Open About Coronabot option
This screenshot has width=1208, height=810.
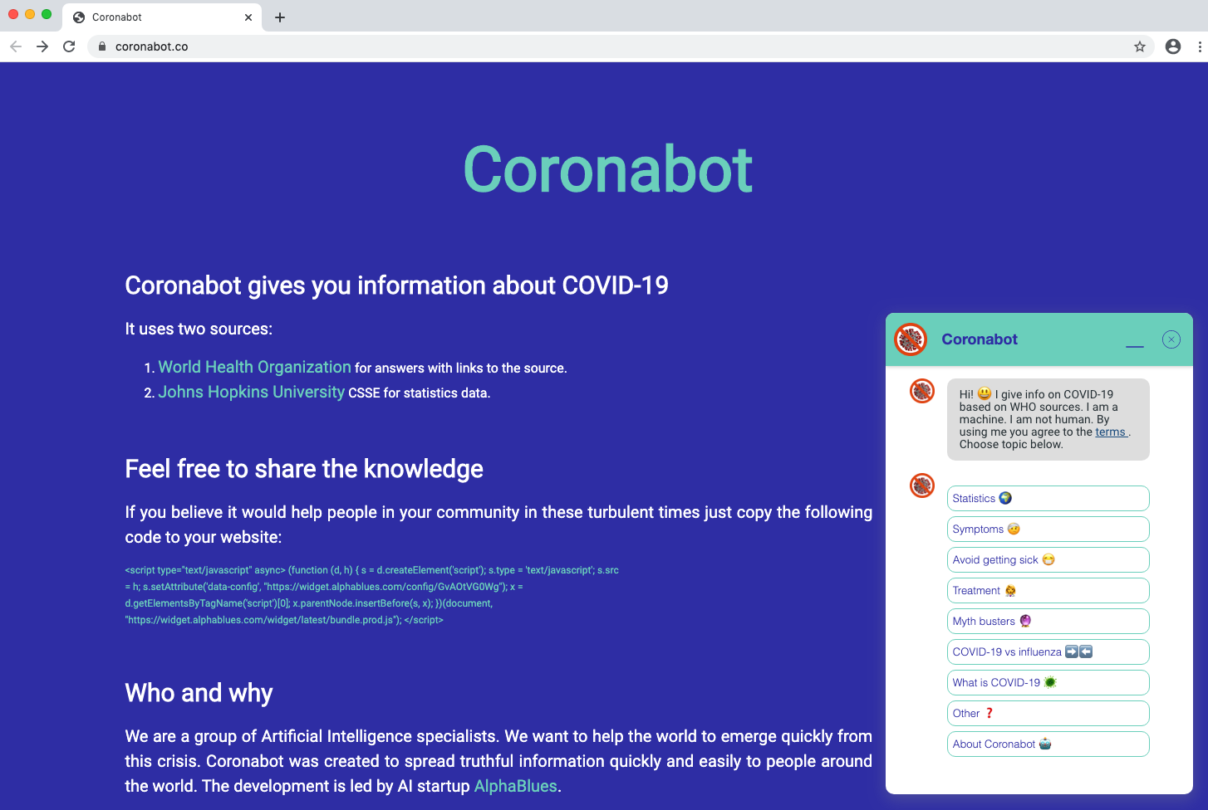tap(1048, 744)
